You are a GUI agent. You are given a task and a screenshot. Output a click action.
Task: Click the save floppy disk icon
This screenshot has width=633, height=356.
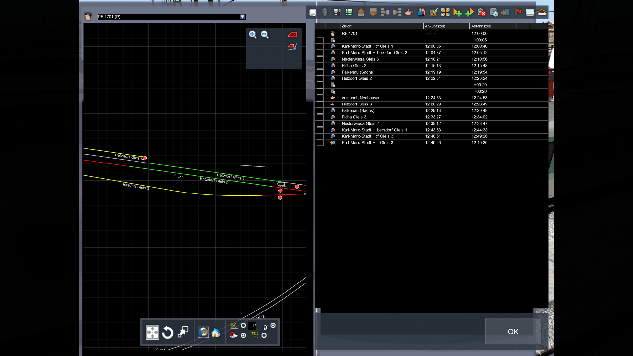click(x=313, y=13)
